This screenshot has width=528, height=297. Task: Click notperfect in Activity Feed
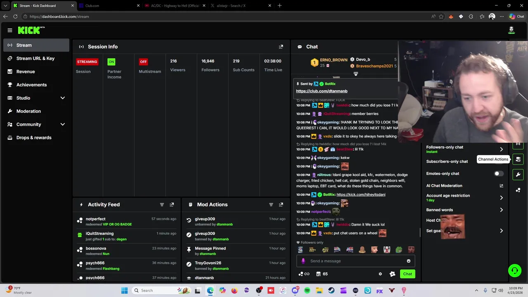tap(96, 219)
